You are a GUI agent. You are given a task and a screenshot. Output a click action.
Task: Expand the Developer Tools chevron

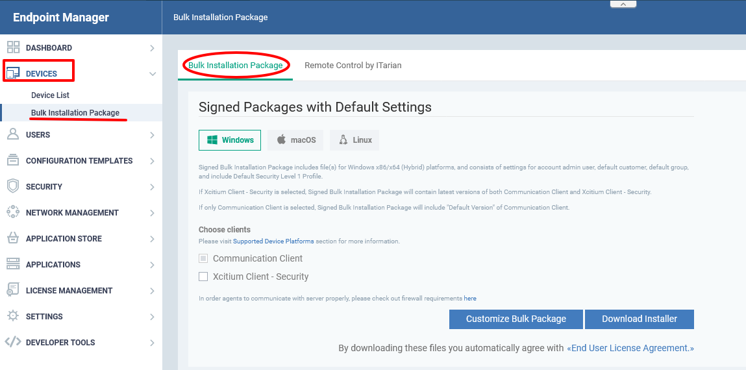152,343
